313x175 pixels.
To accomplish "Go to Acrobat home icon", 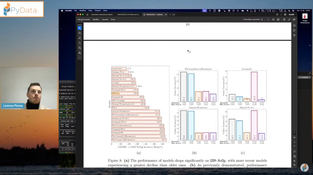I will (x=87, y=15).
